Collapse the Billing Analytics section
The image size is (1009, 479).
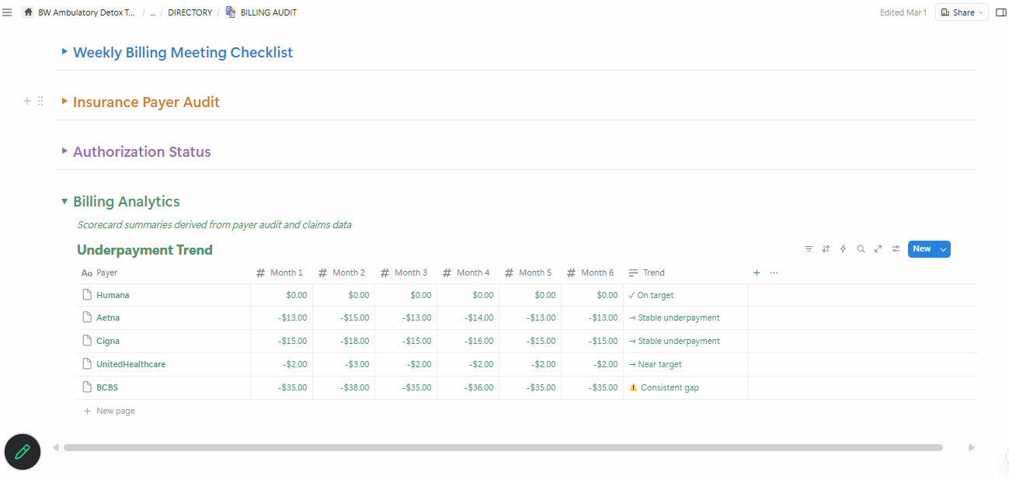[64, 200]
